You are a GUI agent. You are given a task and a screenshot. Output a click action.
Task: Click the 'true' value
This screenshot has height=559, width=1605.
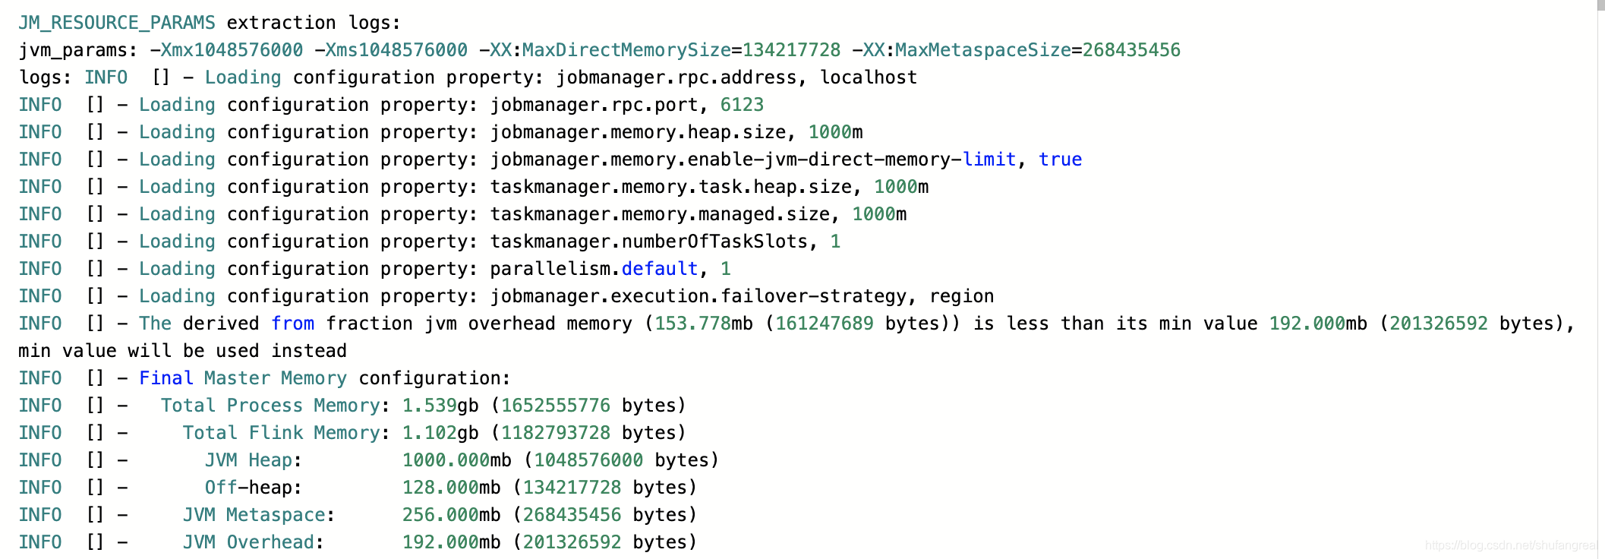pos(1060,159)
